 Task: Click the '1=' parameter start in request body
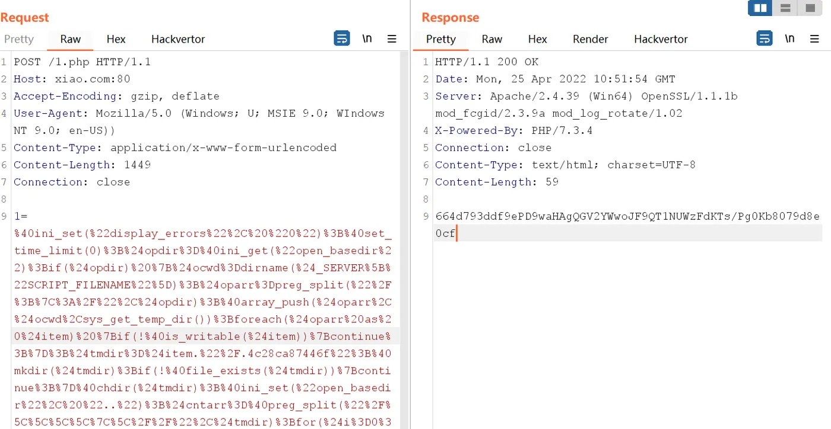coord(21,216)
